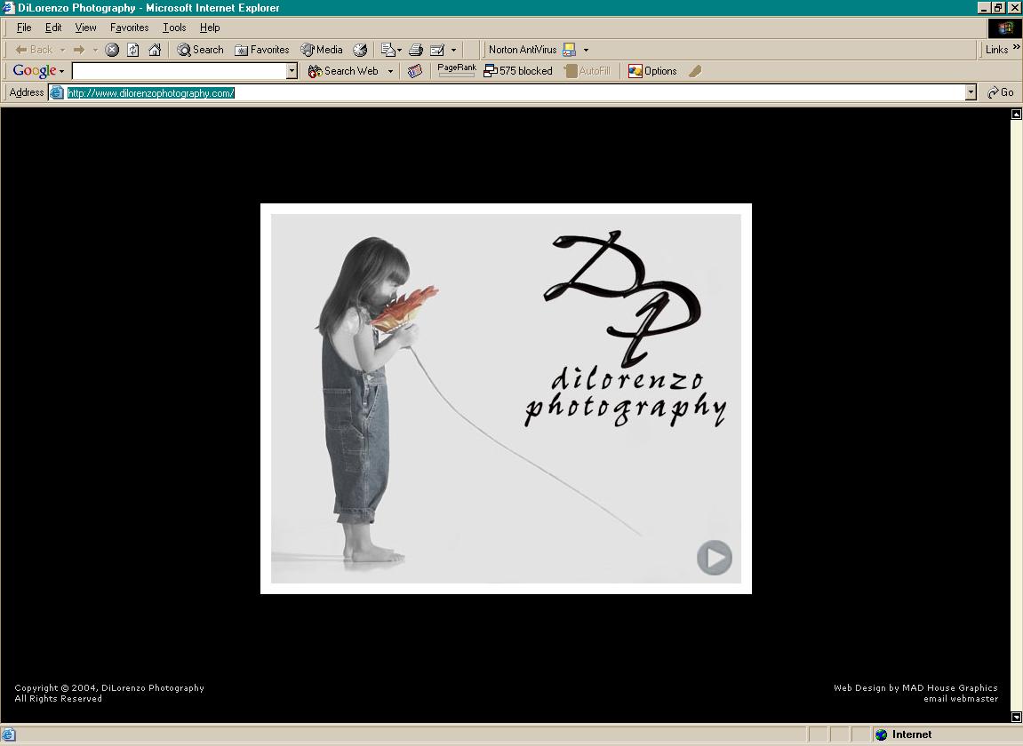Open the Search Web dropdown arrow
The image size is (1023, 746).
(x=390, y=71)
